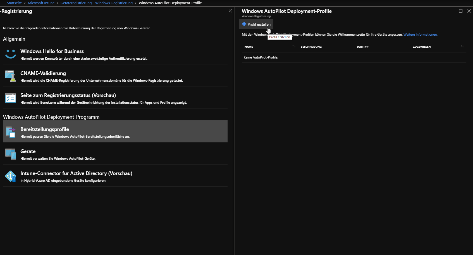Image resolution: width=473 pixels, height=255 pixels.
Task: Open Intune-Connector für Active Directory (Vorschau)
Action: (x=115, y=176)
